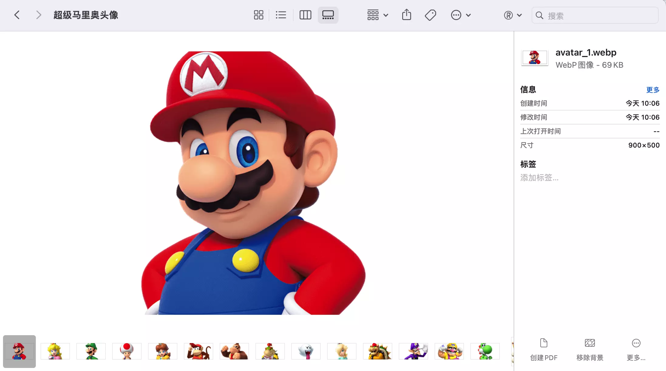666x371 pixels.
Task: Click the edit tags icon
Action: pyautogui.click(x=430, y=15)
